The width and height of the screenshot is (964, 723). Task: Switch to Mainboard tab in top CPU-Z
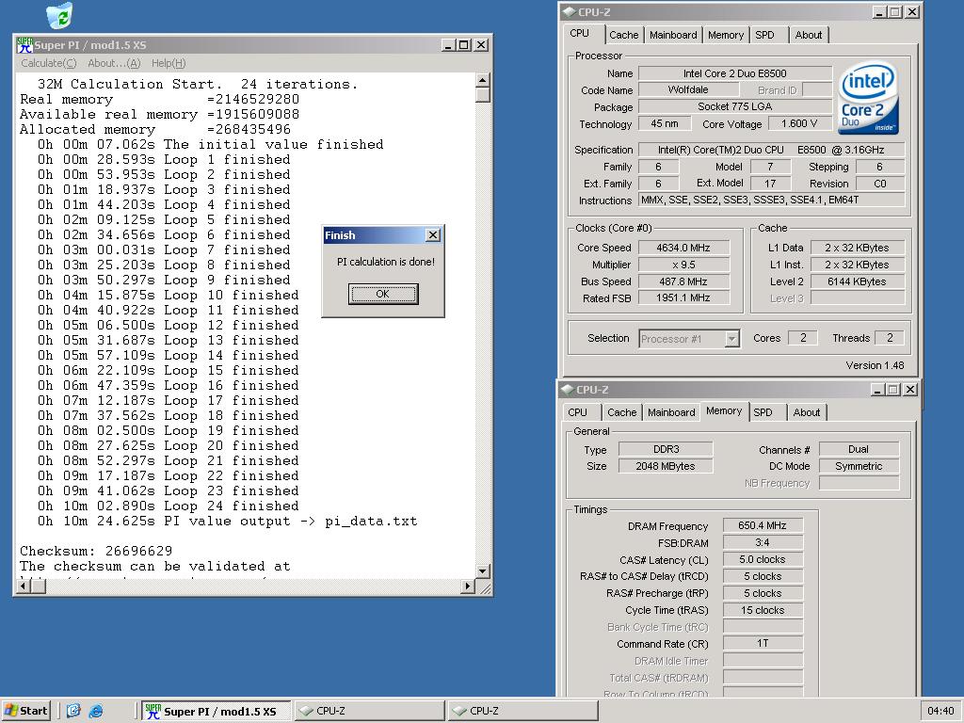click(673, 35)
